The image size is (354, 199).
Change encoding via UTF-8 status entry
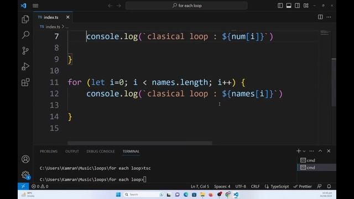coord(241,186)
